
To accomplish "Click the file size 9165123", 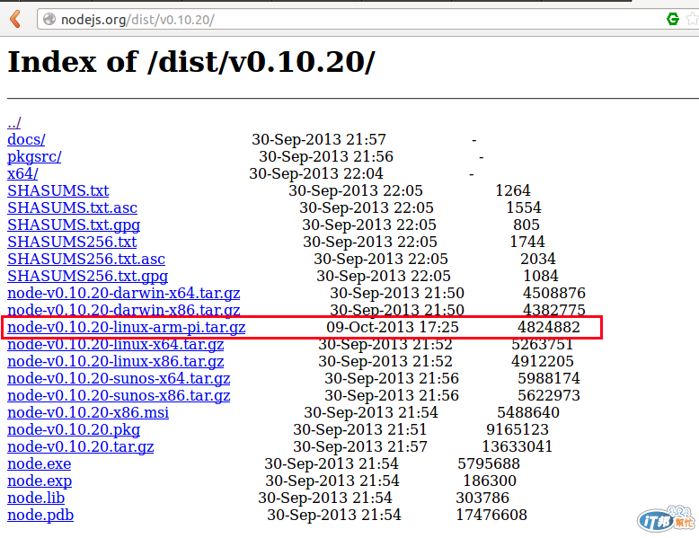I will [518, 429].
